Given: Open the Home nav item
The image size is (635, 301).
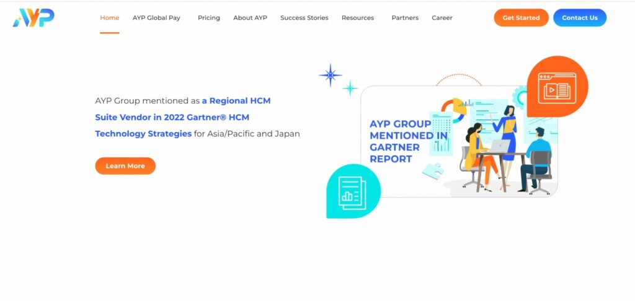Looking at the screenshot, I should (110, 18).
